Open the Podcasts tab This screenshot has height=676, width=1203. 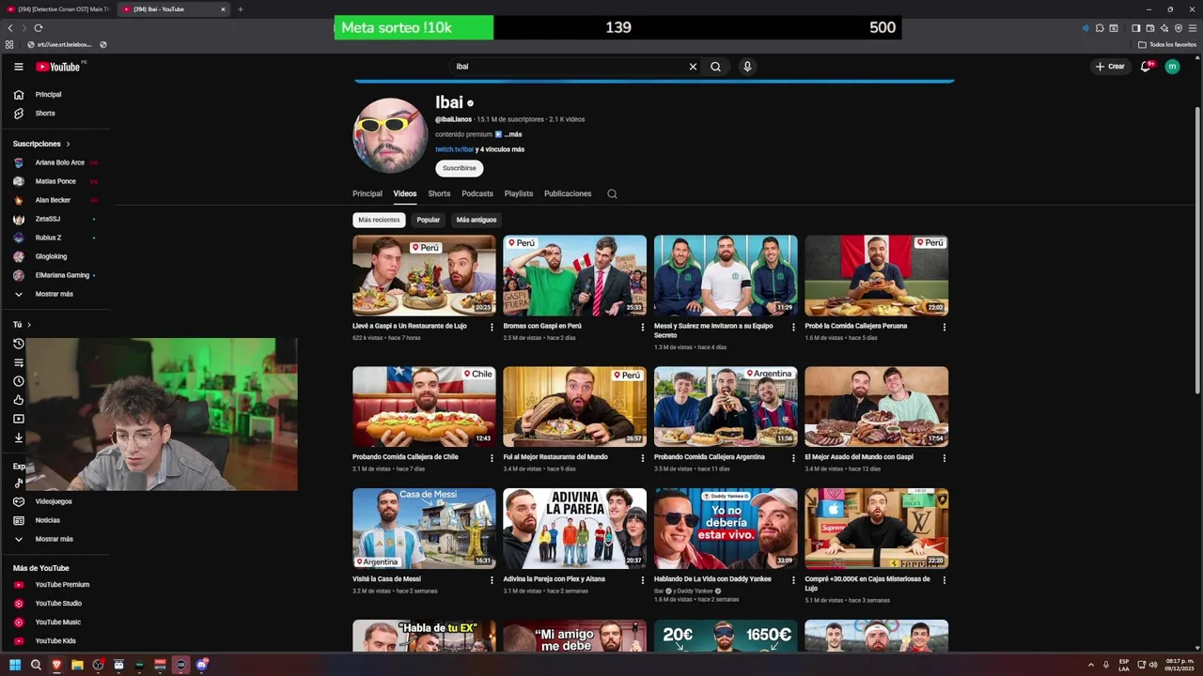[477, 193]
